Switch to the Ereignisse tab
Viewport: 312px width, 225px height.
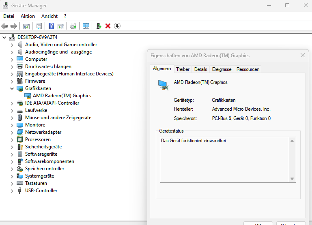pyautogui.click(x=222, y=69)
